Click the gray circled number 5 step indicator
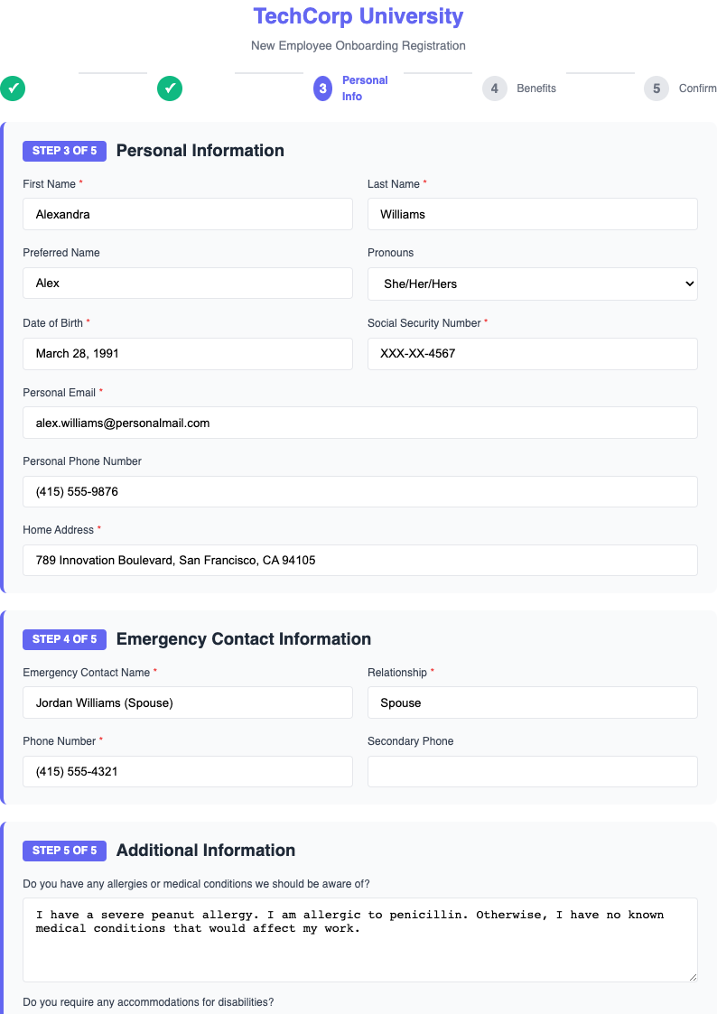The width and height of the screenshot is (717, 1014). (656, 88)
